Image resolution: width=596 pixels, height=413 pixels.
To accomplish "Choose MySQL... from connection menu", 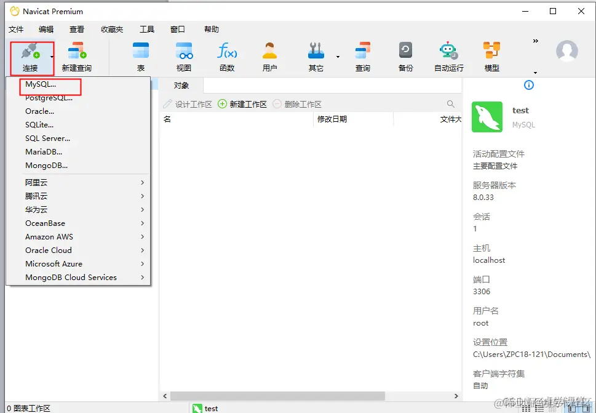I will coord(41,84).
